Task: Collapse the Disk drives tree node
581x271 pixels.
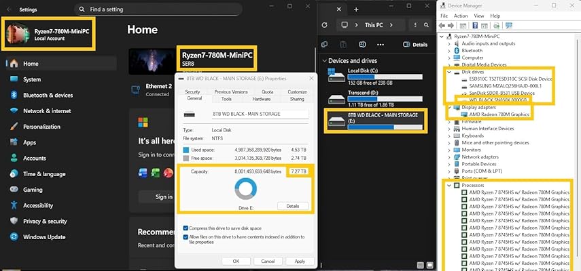Action: 448,71
